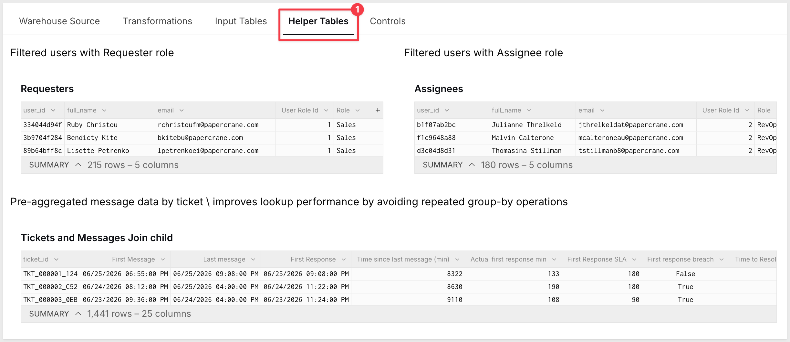Open the Requesters user_id column menu
This screenshot has height=342, width=790.
(53, 110)
